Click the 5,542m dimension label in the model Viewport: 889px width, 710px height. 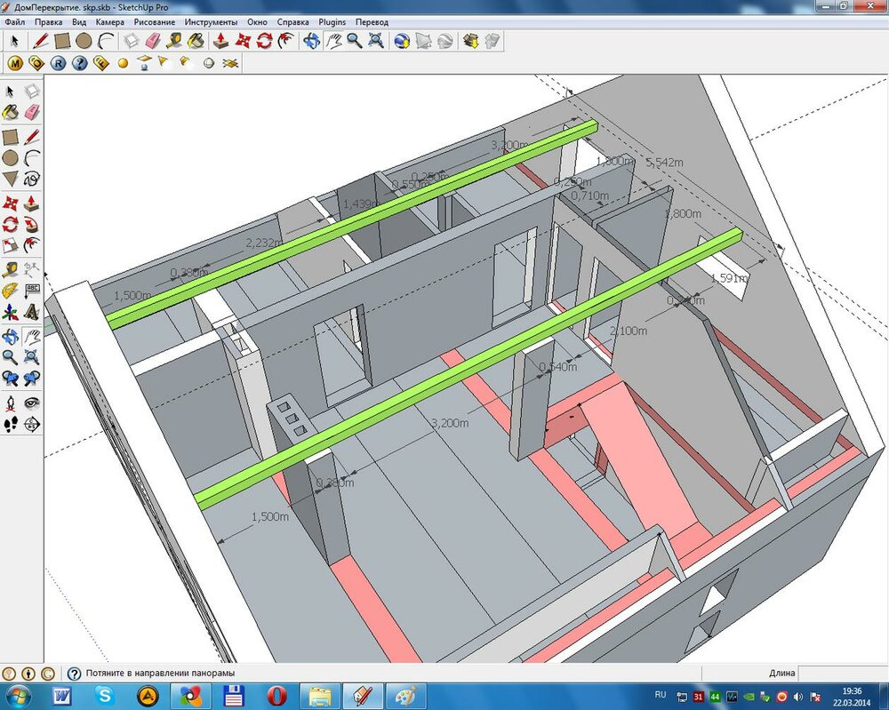click(x=664, y=162)
